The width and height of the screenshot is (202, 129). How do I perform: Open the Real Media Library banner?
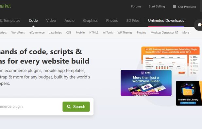[x=189, y=93]
